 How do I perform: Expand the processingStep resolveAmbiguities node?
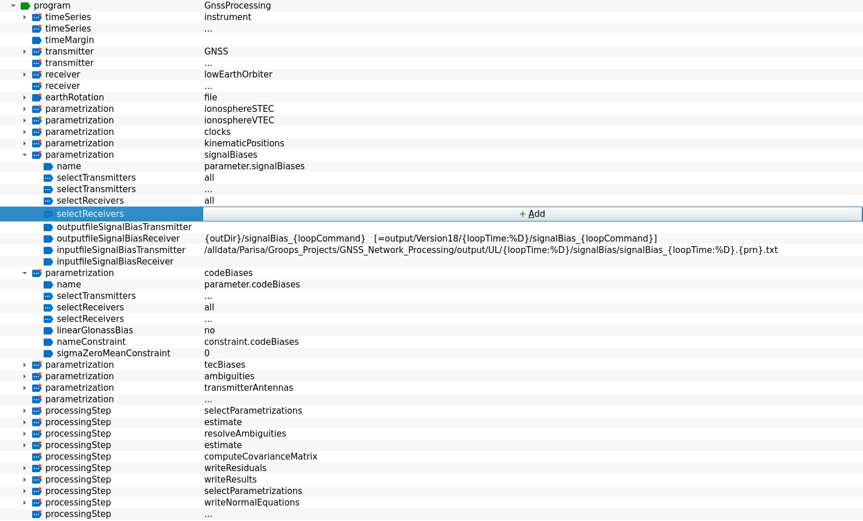click(x=24, y=434)
